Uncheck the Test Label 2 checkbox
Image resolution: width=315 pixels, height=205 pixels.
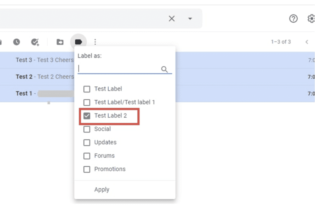pos(87,116)
